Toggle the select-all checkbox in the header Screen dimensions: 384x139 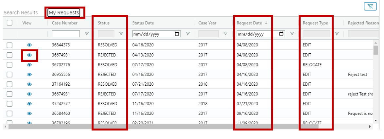[9, 23]
